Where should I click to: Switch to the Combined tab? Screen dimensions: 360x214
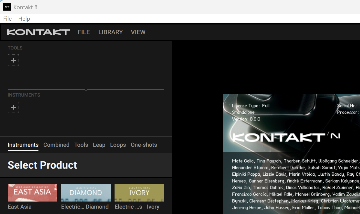(x=56, y=145)
